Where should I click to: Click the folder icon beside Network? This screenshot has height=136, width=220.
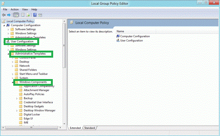[16, 66]
